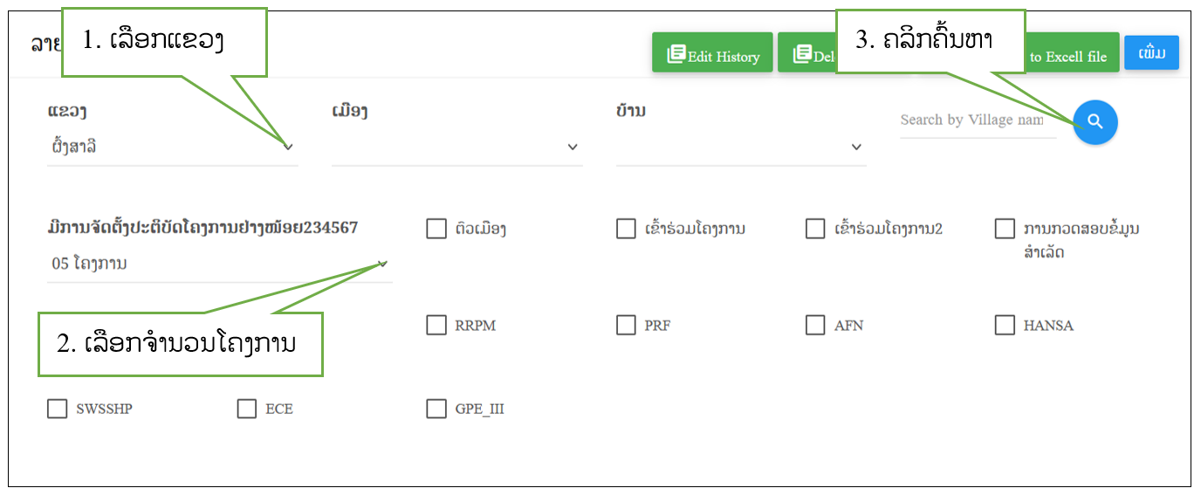This screenshot has height=495, width=1201.
Task: Tick the SWSSHP checkbox
Action: point(58,409)
